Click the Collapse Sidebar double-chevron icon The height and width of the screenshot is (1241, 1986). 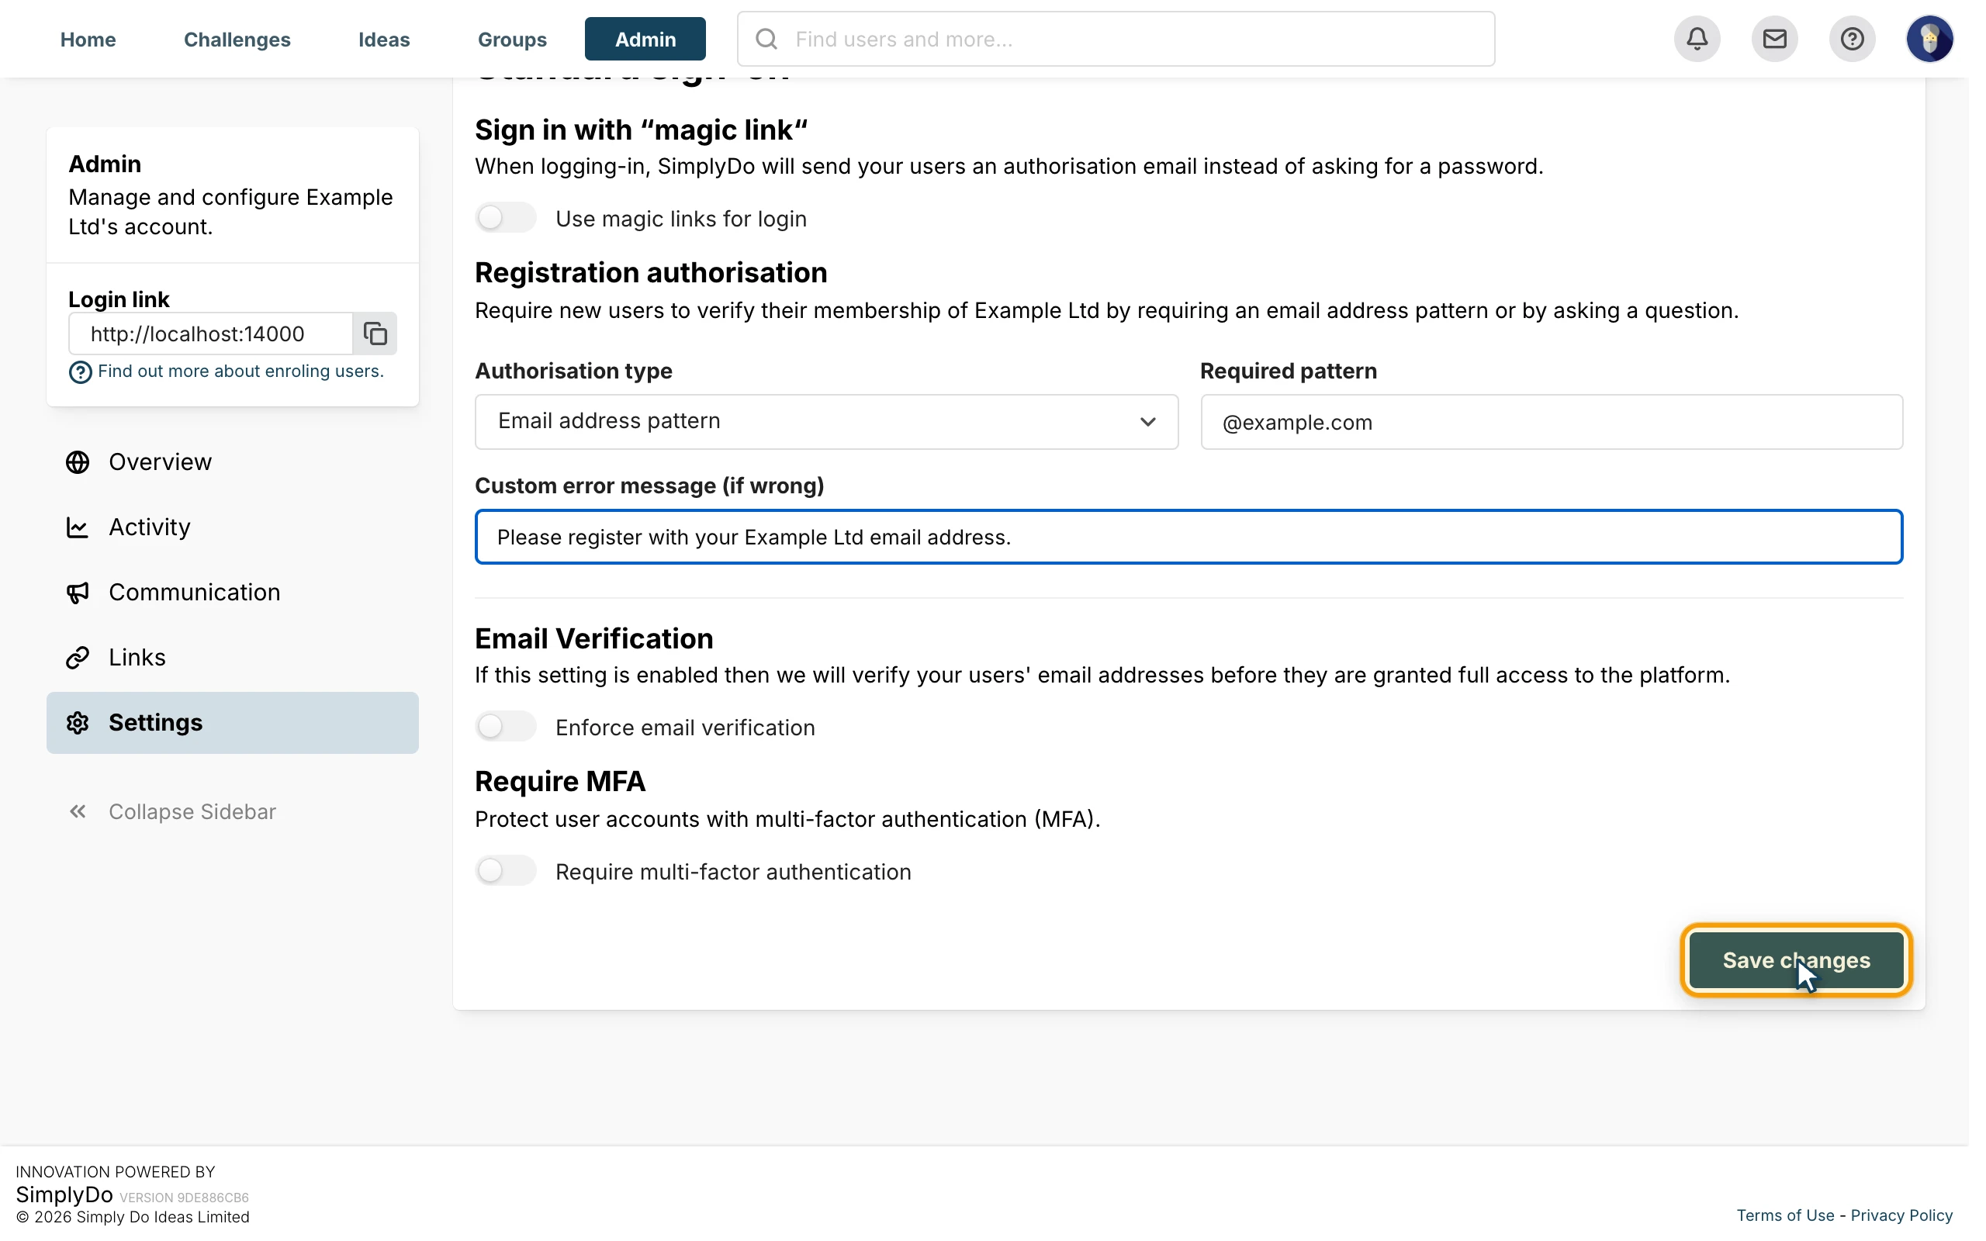78,812
